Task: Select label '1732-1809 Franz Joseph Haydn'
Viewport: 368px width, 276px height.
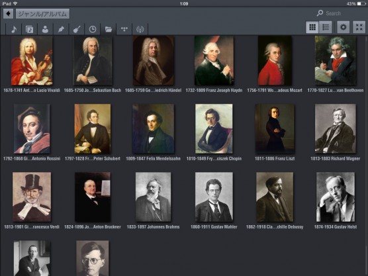Action: 214,90
